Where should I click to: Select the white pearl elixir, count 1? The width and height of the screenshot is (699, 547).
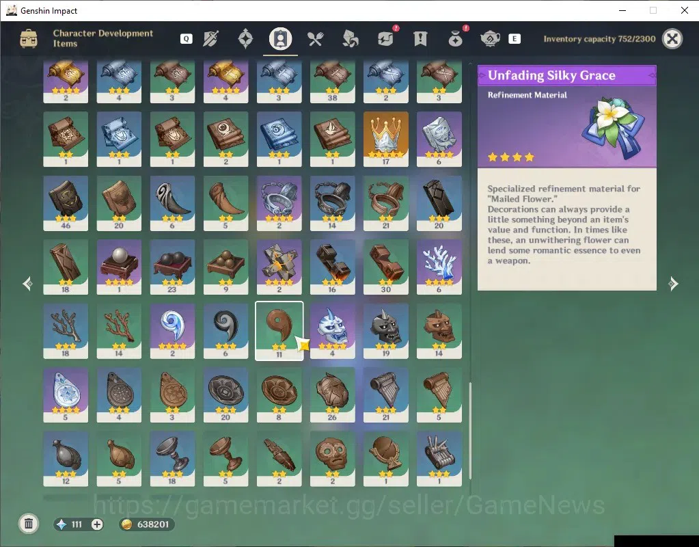[119, 267]
